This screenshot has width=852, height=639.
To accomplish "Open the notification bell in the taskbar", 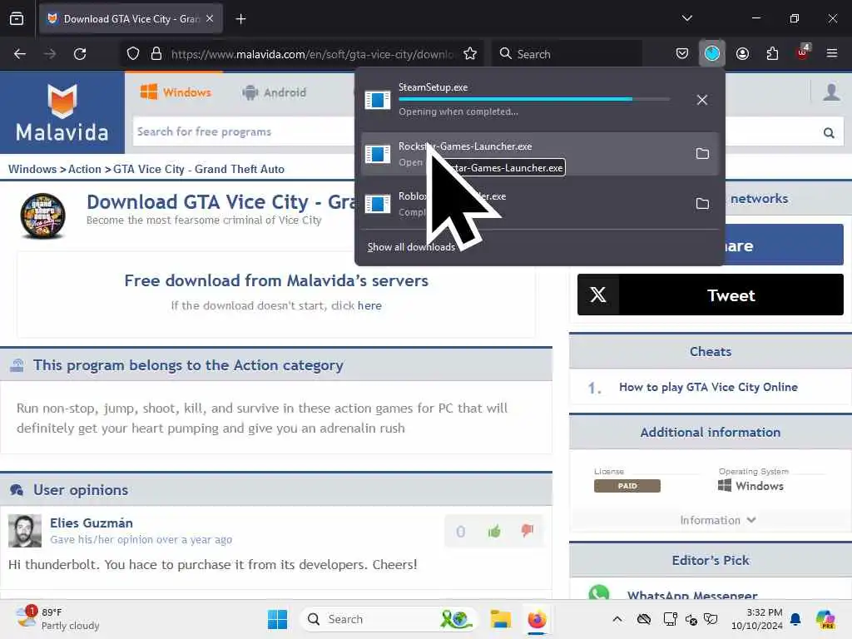I will click(795, 619).
